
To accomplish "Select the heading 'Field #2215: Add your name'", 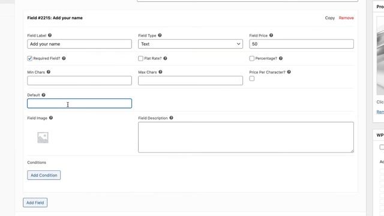I will pos(55,18).
